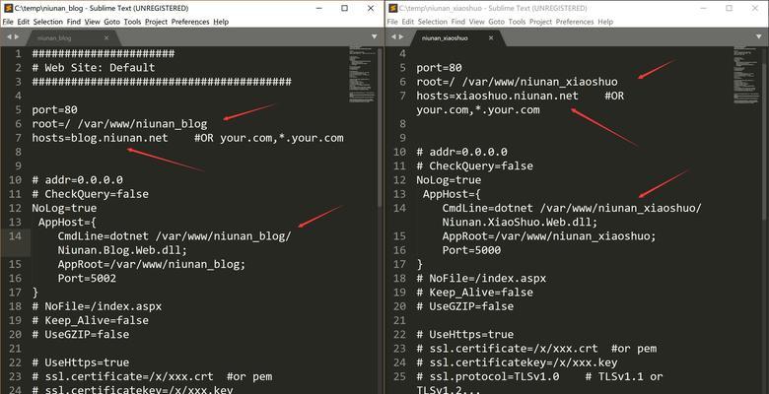
Task: Click vertical scrollbar in niunan_blog window
Action: point(380,127)
